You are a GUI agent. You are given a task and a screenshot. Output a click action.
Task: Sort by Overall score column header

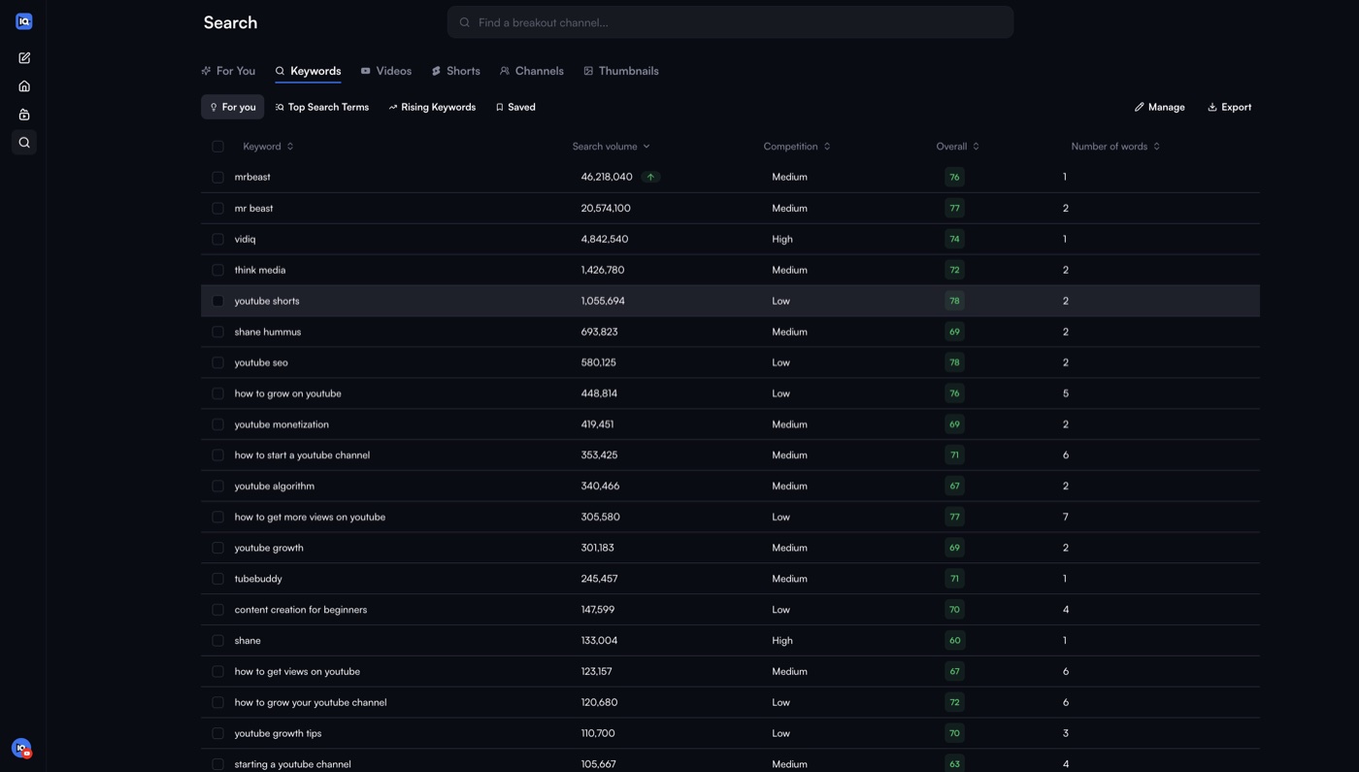click(x=957, y=147)
